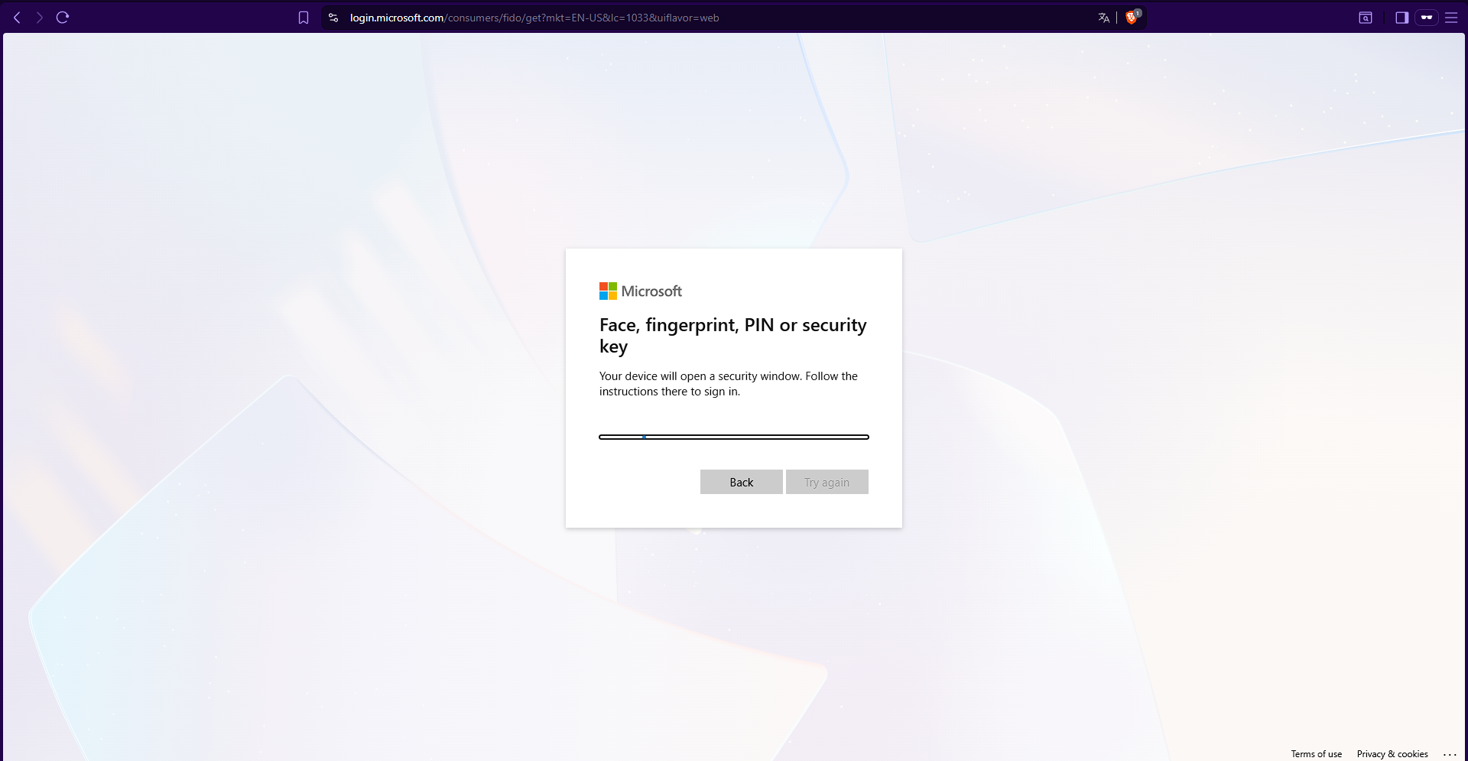
Task: Open the translate page icon
Action: [1103, 18]
